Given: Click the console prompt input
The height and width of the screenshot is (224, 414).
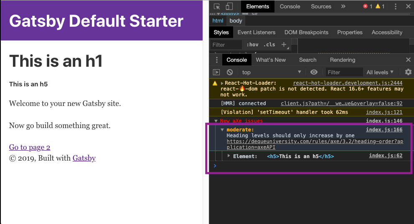Looking at the screenshot, I should click(312, 166).
